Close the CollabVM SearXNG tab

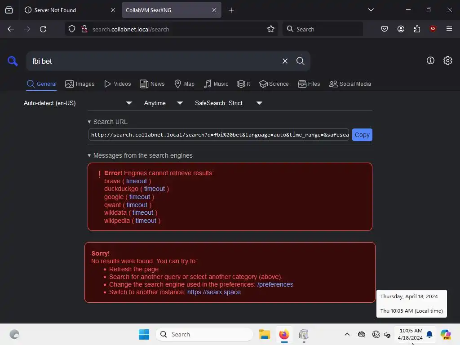(214, 10)
